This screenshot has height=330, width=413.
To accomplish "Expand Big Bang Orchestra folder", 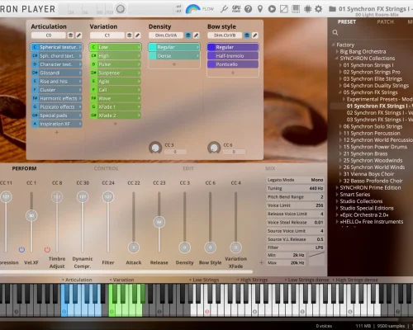I will point(337,51).
